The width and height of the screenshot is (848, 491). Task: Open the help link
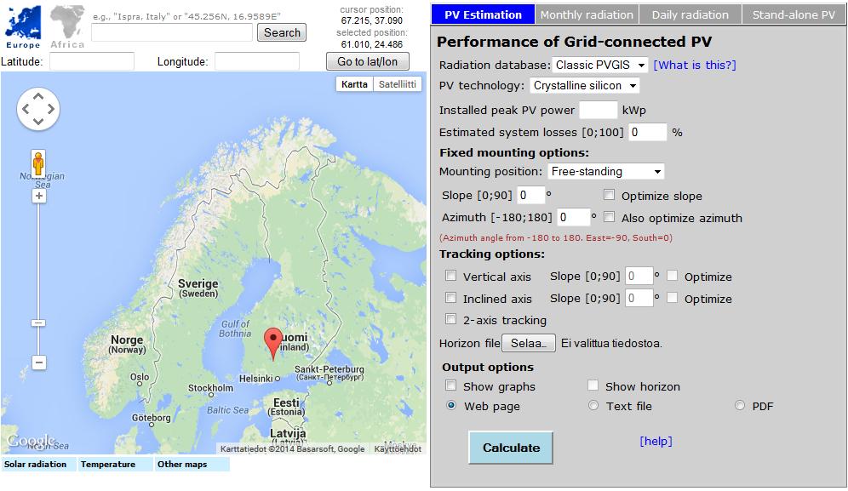click(656, 442)
